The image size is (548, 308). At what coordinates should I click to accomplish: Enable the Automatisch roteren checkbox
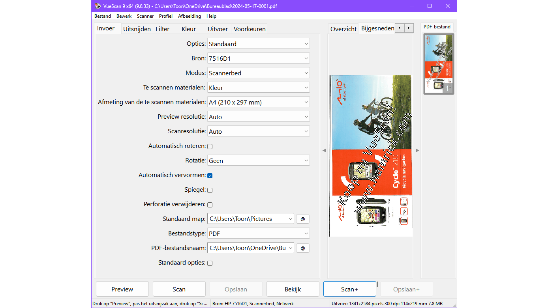click(x=210, y=146)
